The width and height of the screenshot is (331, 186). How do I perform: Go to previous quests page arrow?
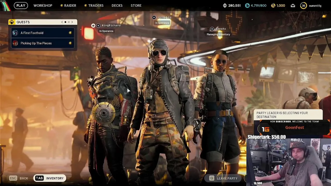click(x=62, y=22)
